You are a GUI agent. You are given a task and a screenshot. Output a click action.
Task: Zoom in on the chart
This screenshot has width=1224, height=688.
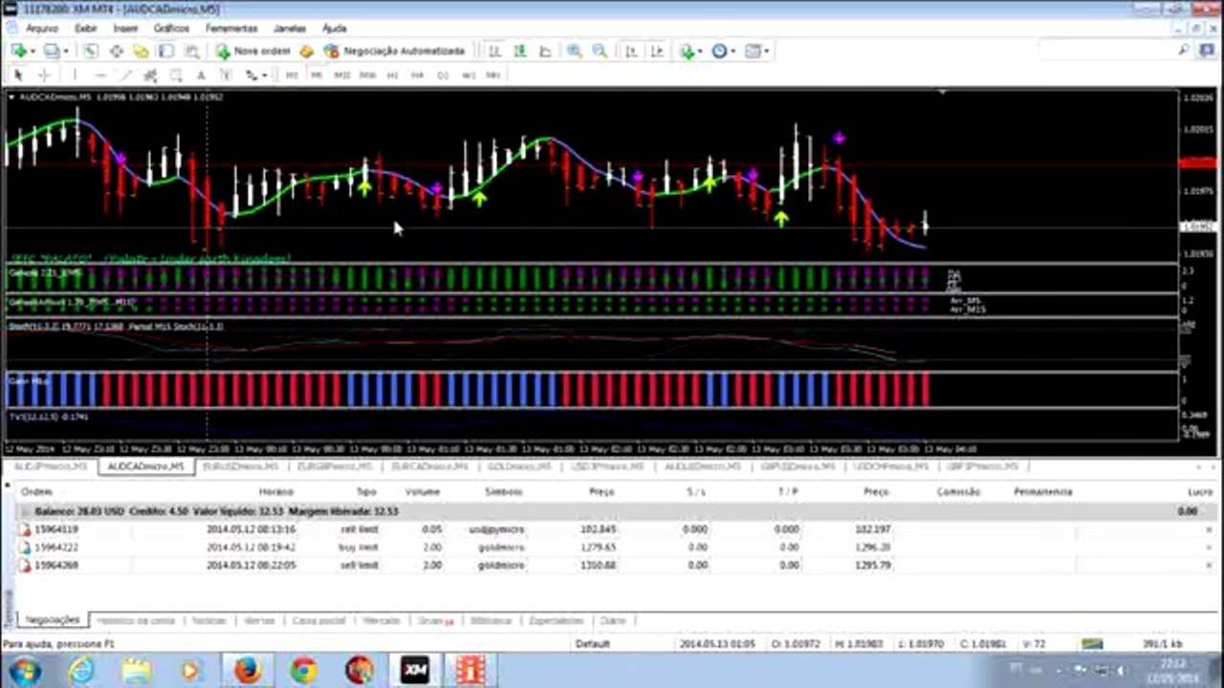point(574,52)
